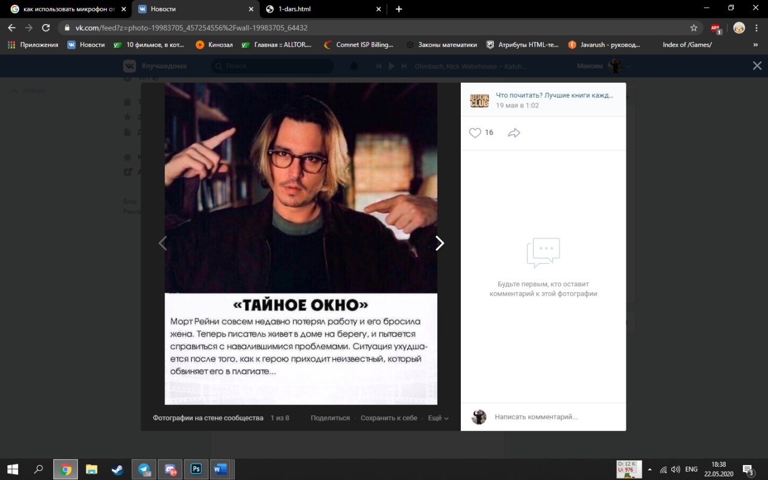Open the 'Главная :: ALLTOR...' bookmark
The height and width of the screenshot is (480, 768).
(277, 44)
